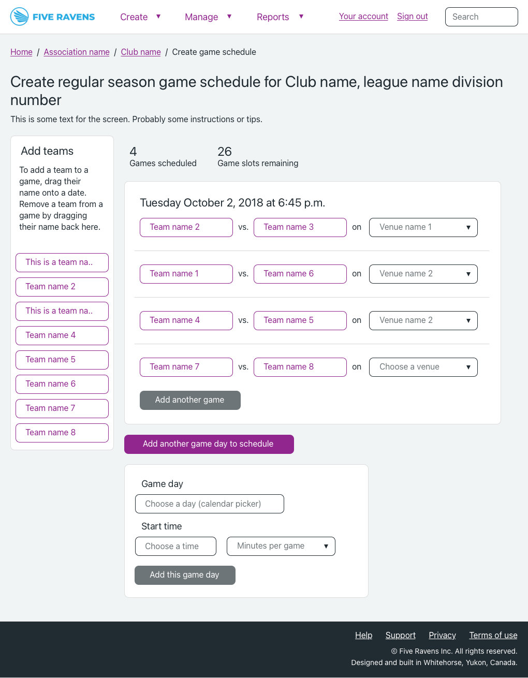
Task: Open the game day calendar picker field
Action: coord(209,504)
